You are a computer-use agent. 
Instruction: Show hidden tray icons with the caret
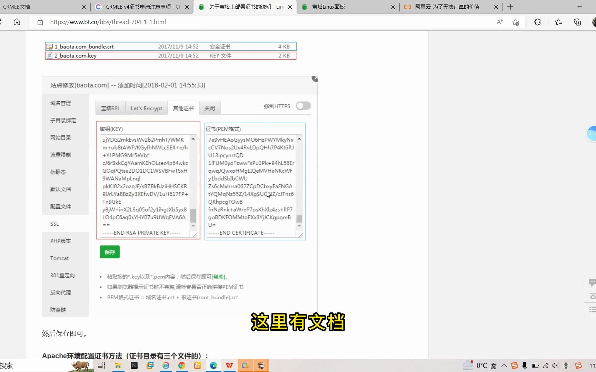[x=504, y=365]
